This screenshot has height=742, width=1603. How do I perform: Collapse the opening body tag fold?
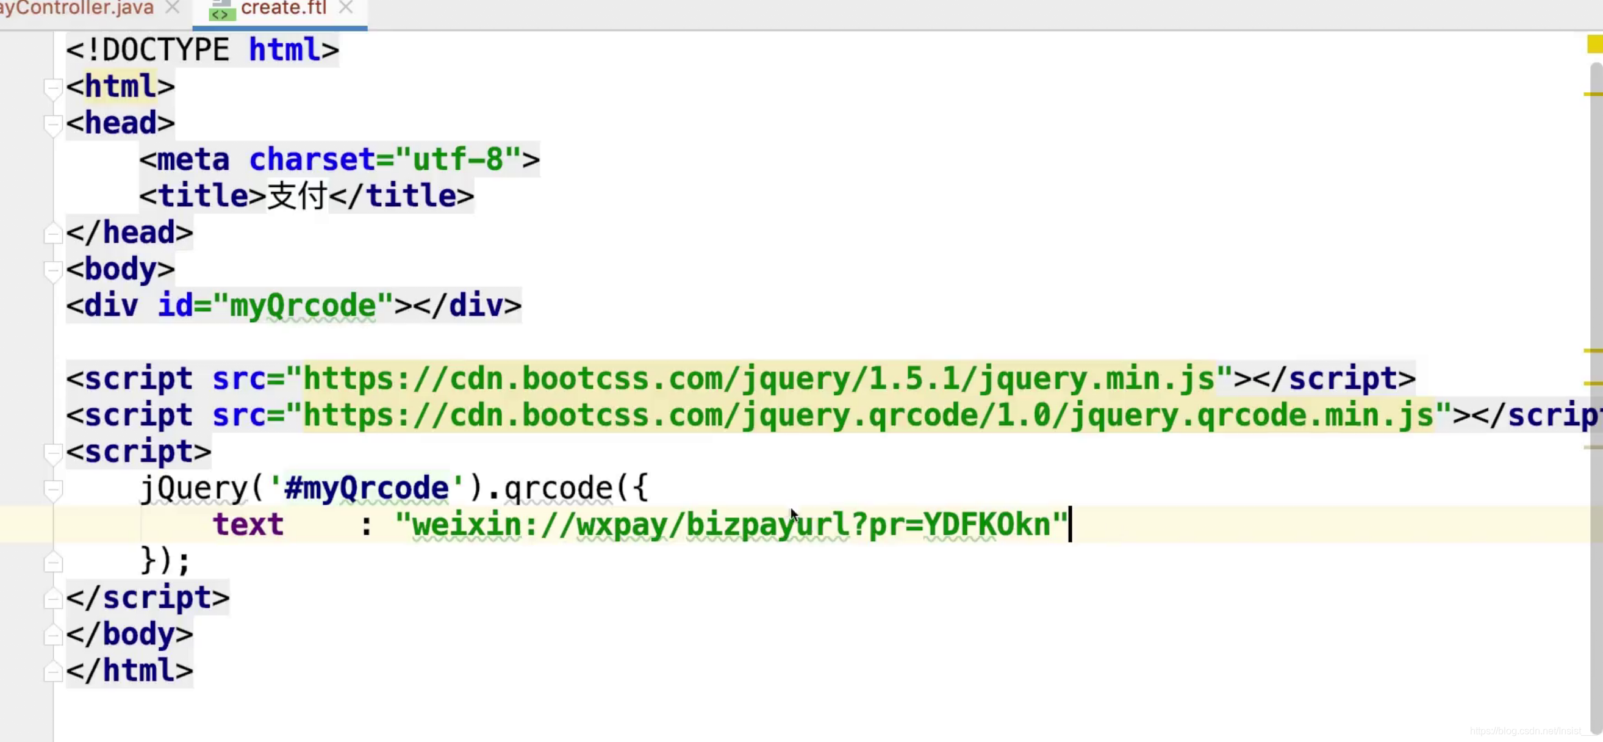pos(54,271)
